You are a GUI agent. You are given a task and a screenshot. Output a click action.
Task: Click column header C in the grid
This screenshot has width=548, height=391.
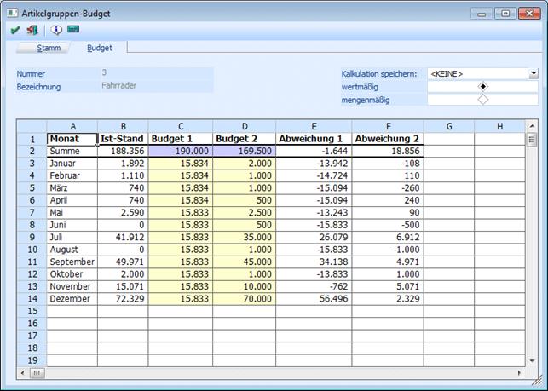coord(180,126)
